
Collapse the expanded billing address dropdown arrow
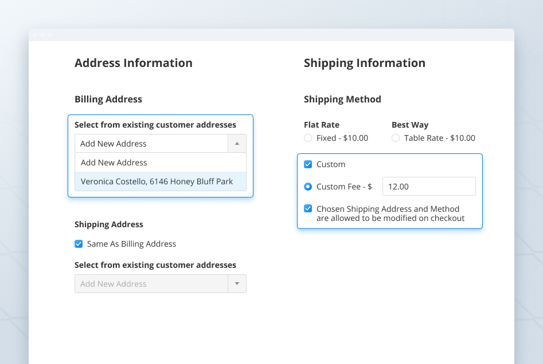[237, 143]
